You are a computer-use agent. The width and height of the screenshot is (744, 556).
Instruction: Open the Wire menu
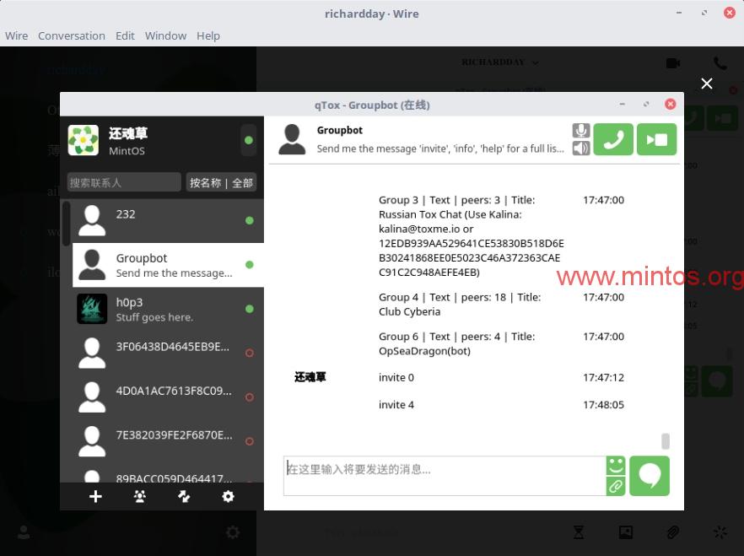click(x=17, y=36)
